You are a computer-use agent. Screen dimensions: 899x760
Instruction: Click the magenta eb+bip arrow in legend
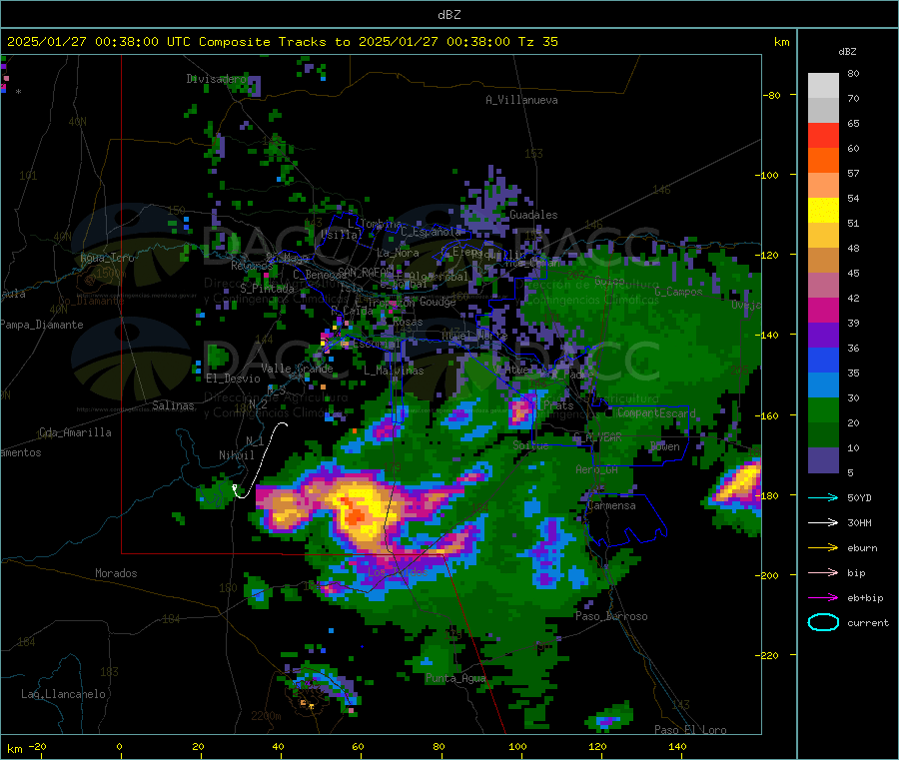(823, 598)
